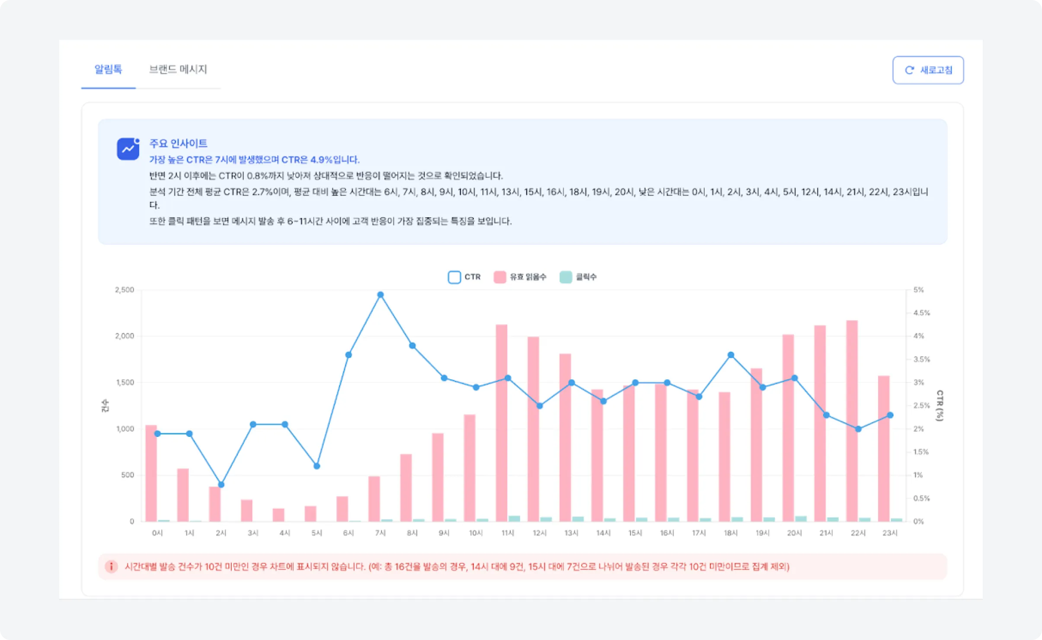Select the CTR peak data point at 7시
This screenshot has width=1042, height=640.
(x=380, y=294)
